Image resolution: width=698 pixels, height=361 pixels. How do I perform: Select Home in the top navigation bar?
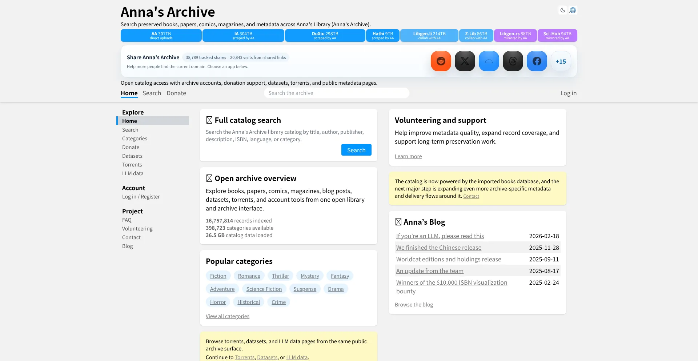coord(129,93)
